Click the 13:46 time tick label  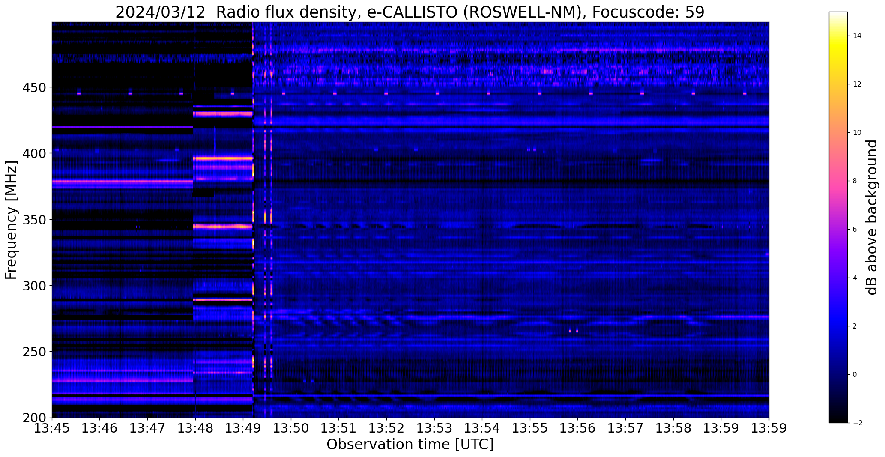tap(100, 428)
